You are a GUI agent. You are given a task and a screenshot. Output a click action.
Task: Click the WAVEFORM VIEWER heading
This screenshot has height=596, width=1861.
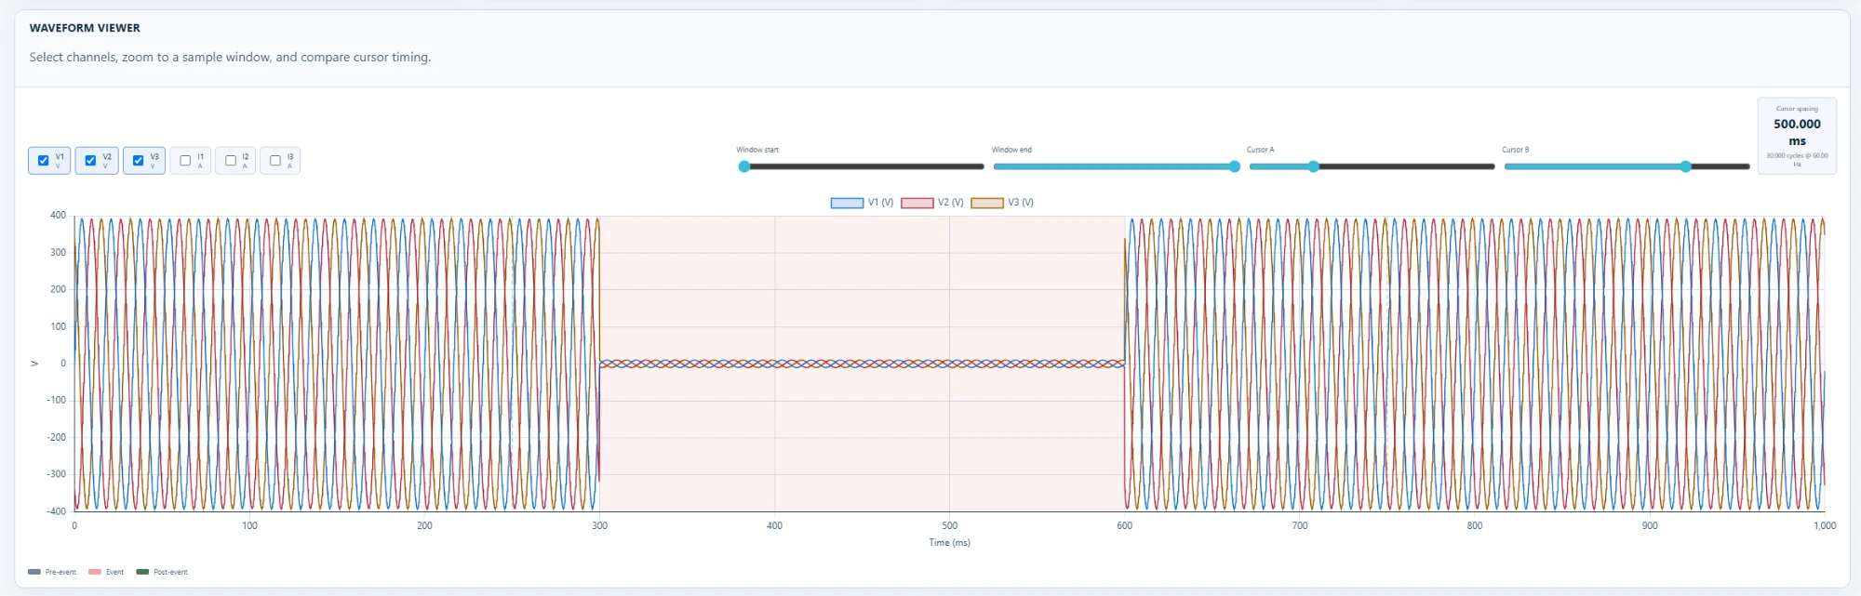coord(85,28)
